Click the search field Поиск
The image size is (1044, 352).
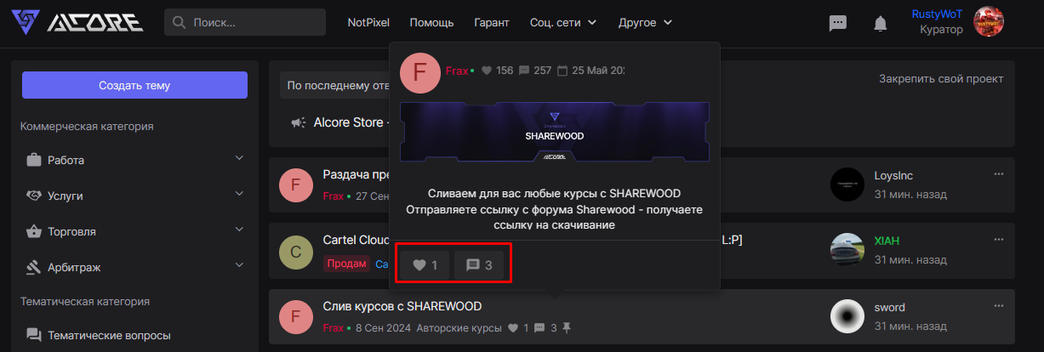point(245,22)
